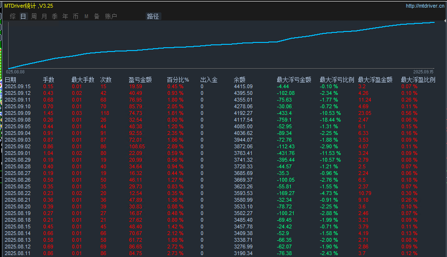The image size is (447, 257).
Task: Click balance value 4415.09
Action: click(x=243, y=86)
